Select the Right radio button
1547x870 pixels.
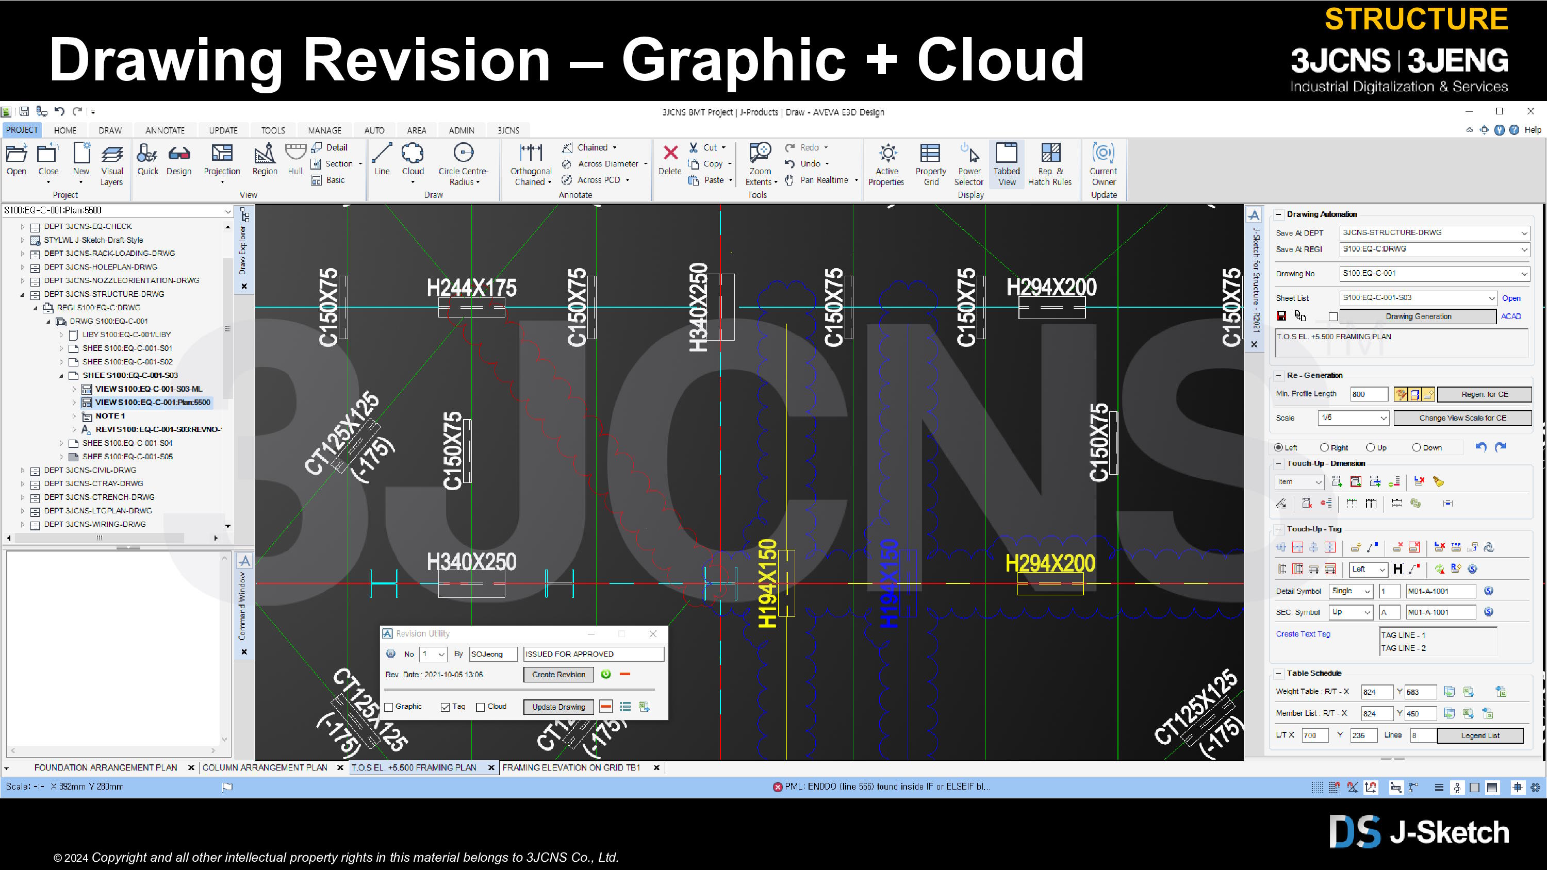tap(1324, 447)
